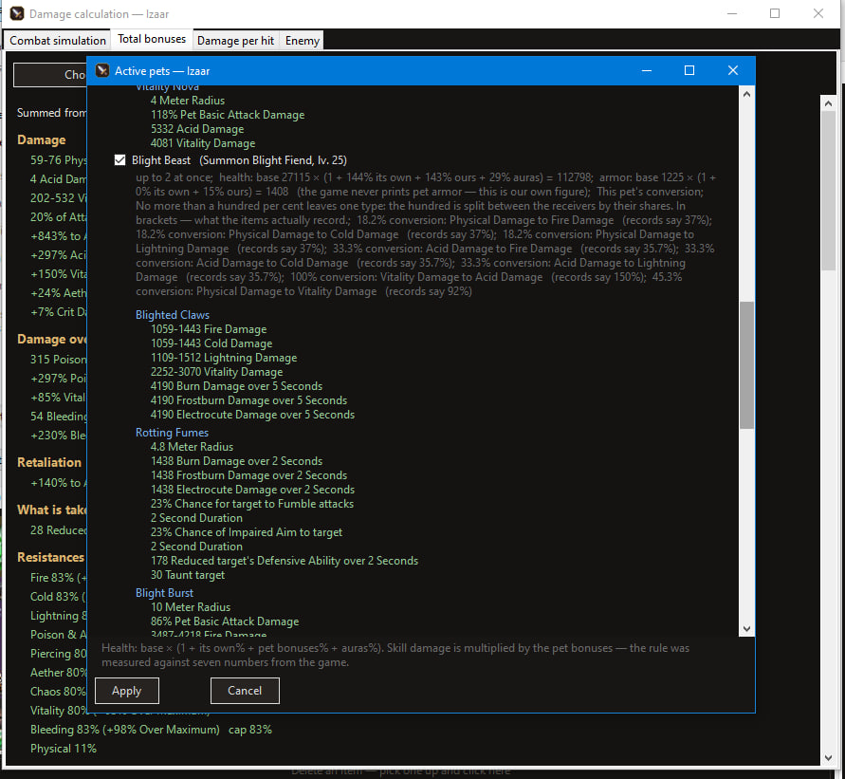The image size is (845, 779).
Task: Maximize the Damage calculation main window
Action: click(x=775, y=13)
